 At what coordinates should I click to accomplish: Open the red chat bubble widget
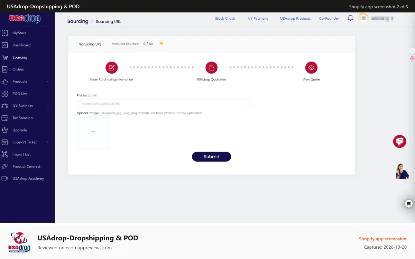399,141
